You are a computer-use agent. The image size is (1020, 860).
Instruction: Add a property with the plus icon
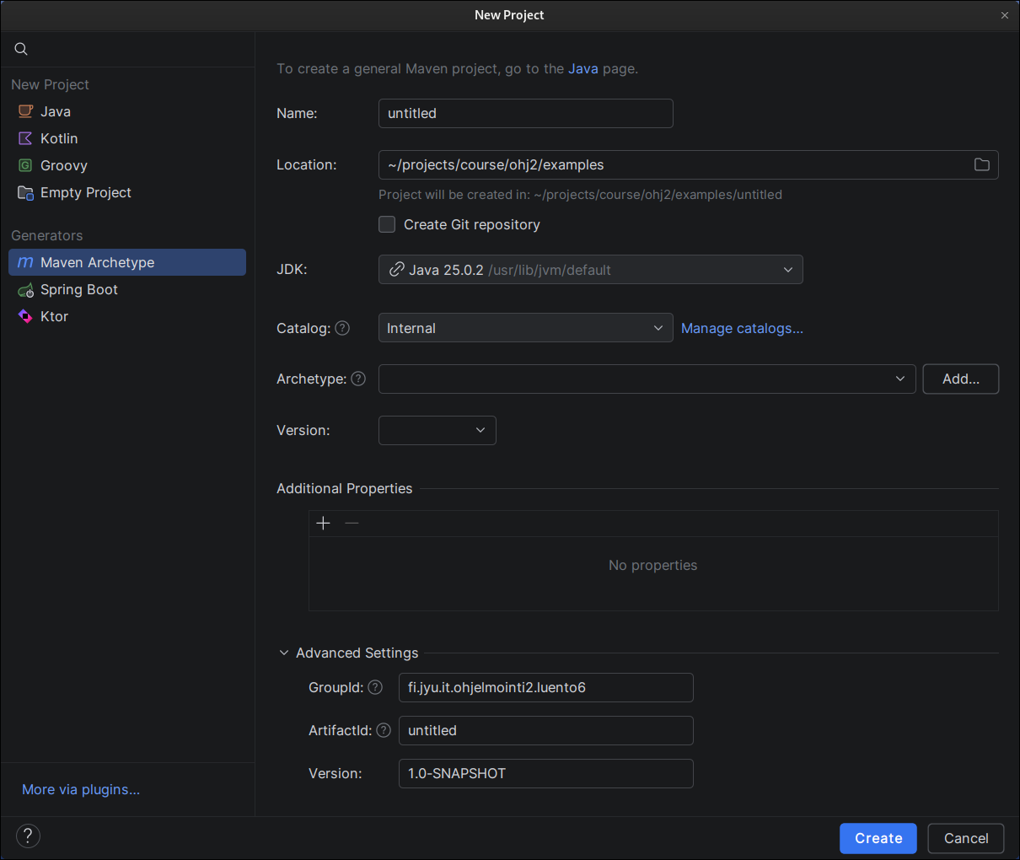coord(323,524)
